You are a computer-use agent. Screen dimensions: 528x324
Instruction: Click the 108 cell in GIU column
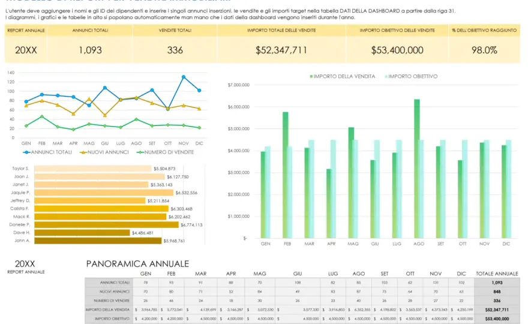pos(298,283)
